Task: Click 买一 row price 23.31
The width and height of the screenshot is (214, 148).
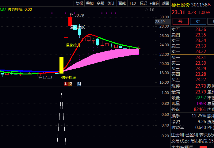Action: 201,58
